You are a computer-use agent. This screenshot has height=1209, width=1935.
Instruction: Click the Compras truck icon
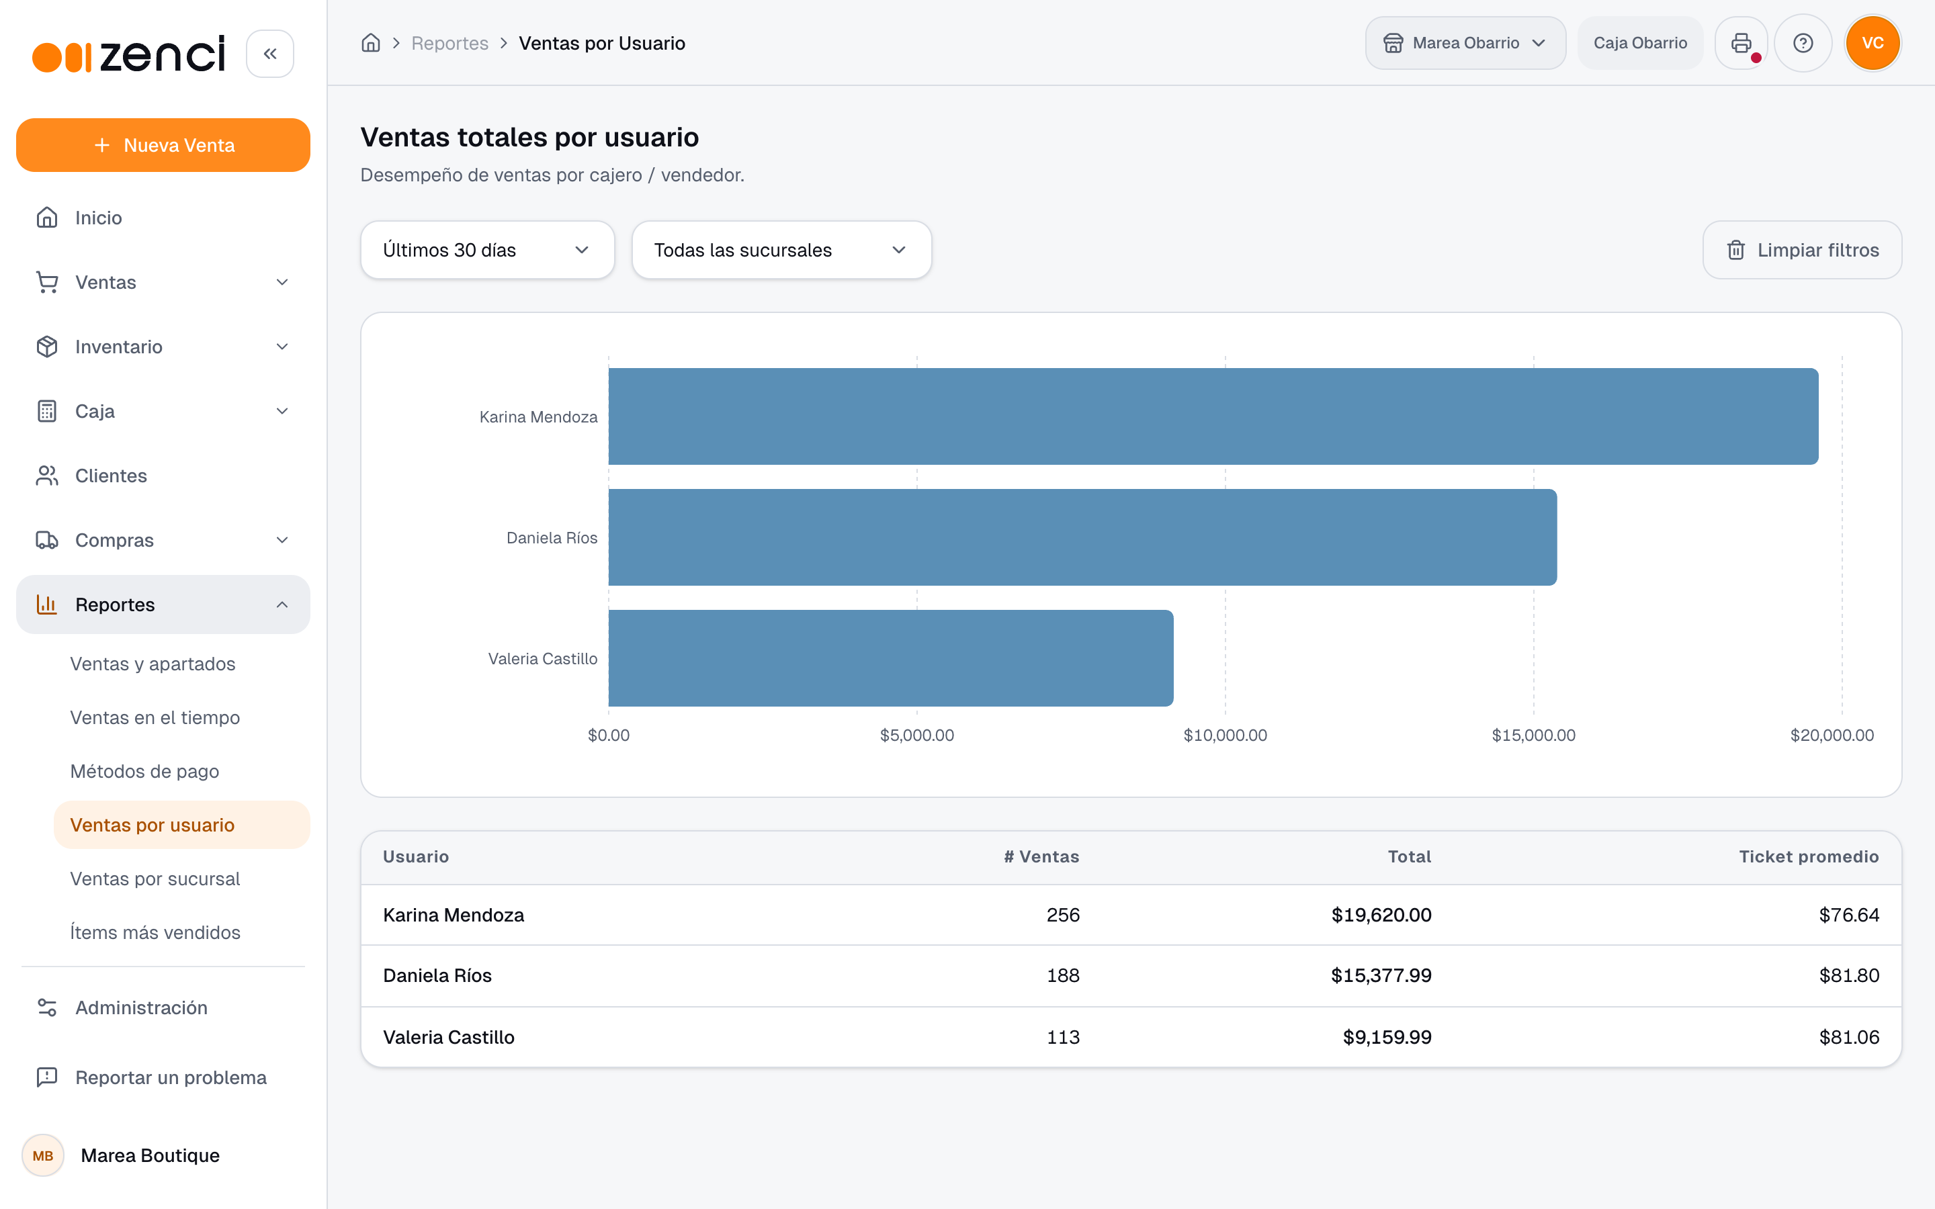point(47,540)
